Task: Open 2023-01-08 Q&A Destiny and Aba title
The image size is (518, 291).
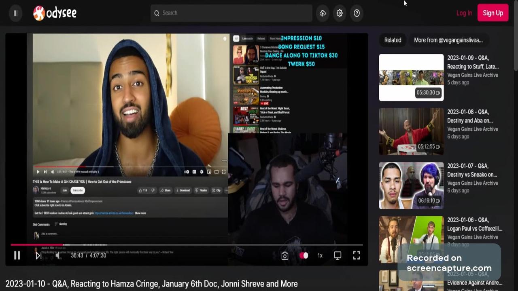Action: [470, 116]
